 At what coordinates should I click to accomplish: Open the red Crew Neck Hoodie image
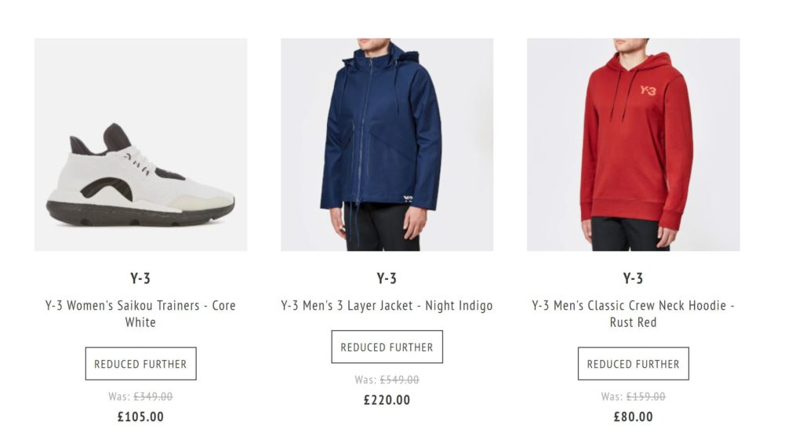click(x=633, y=145)
